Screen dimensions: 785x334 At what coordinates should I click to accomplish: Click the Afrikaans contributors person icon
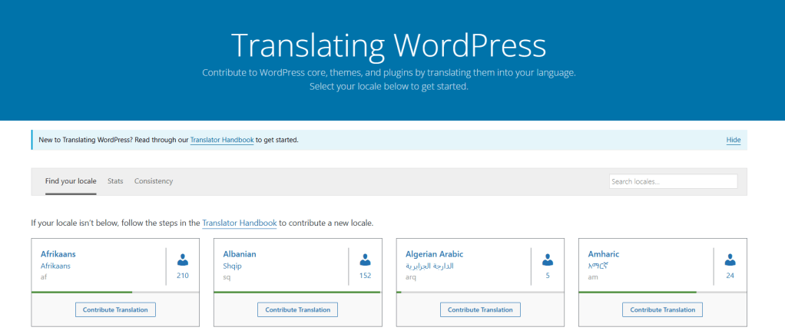183,260
